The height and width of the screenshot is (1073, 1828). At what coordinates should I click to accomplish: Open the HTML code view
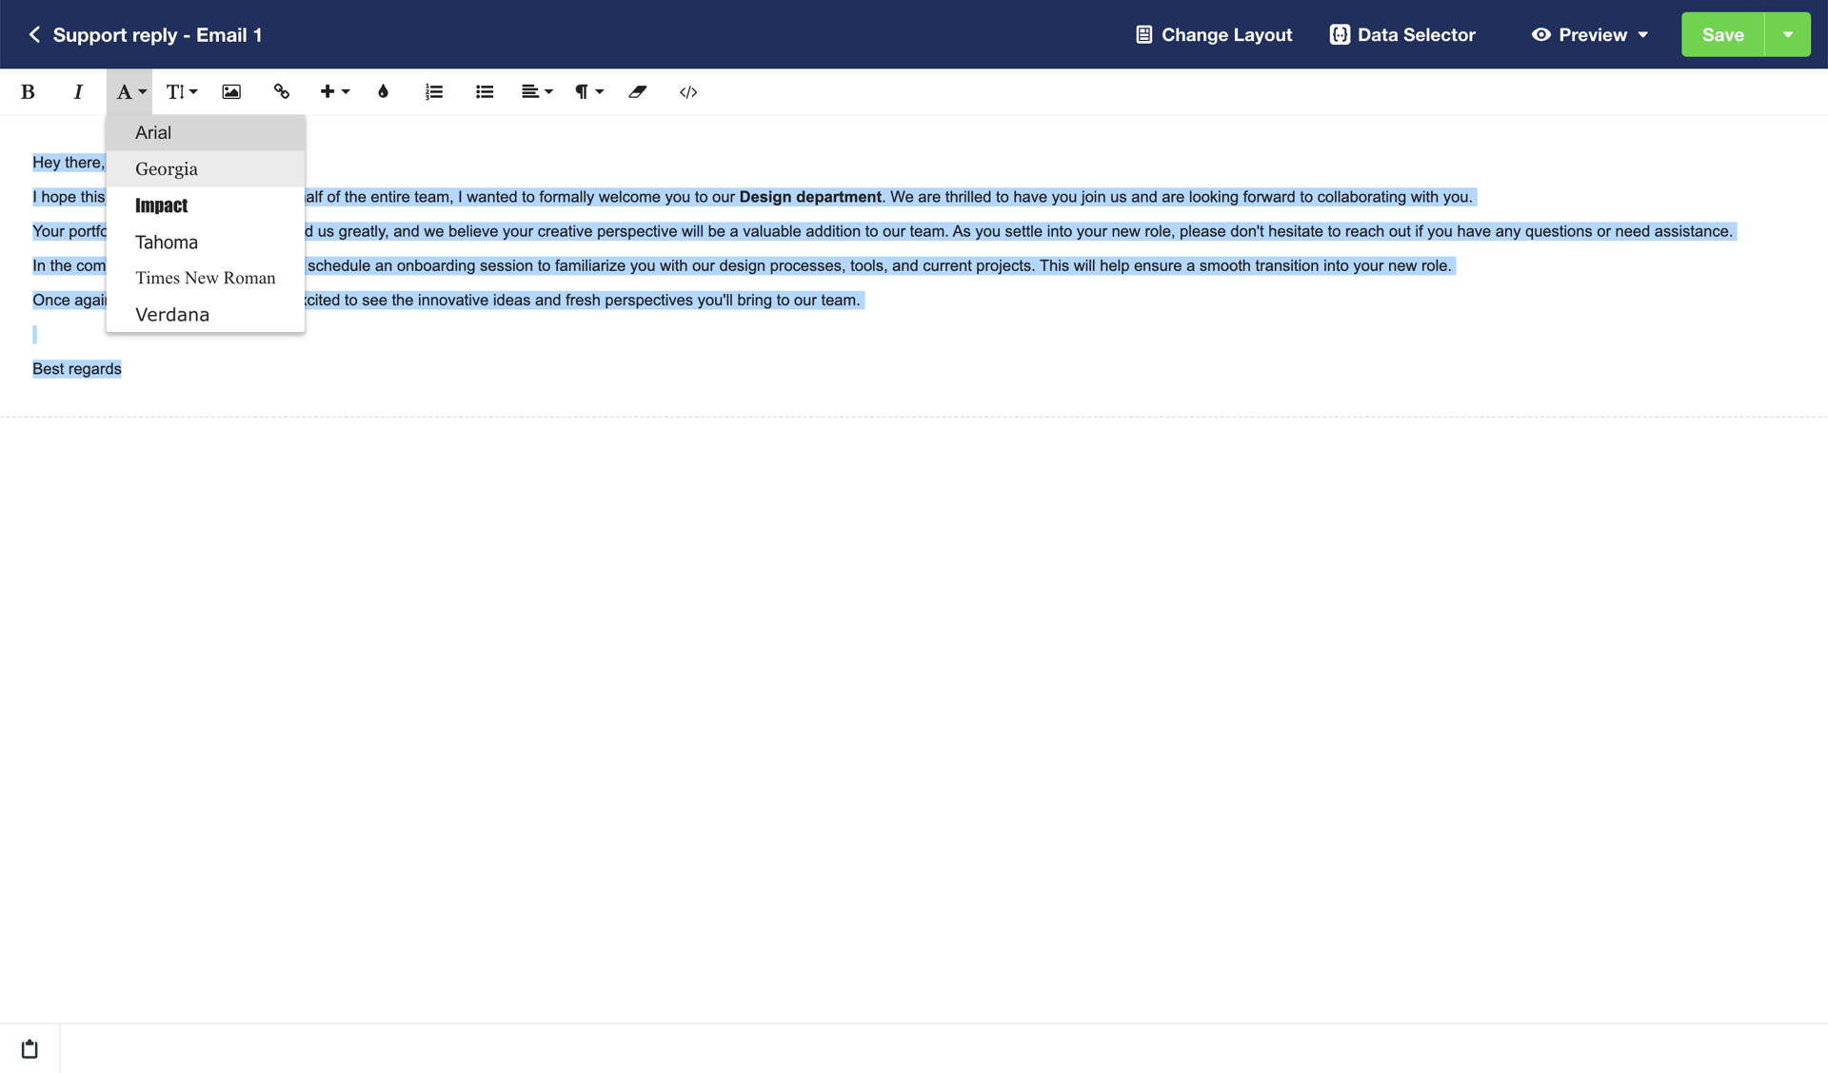[x=688, y=92]
